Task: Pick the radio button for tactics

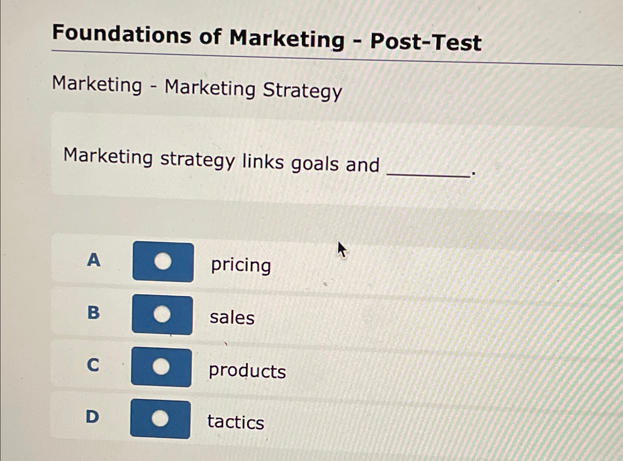Action: pos(160,418)
